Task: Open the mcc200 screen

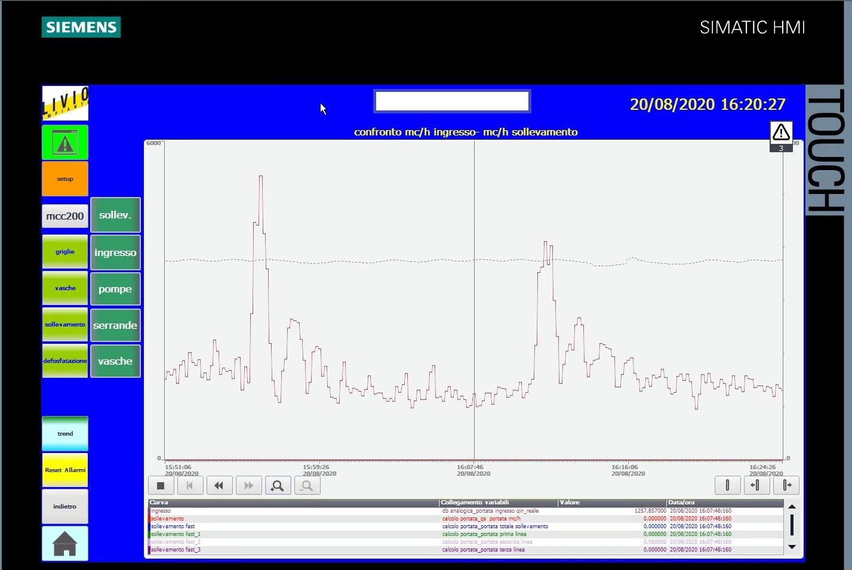Action: 64,216
